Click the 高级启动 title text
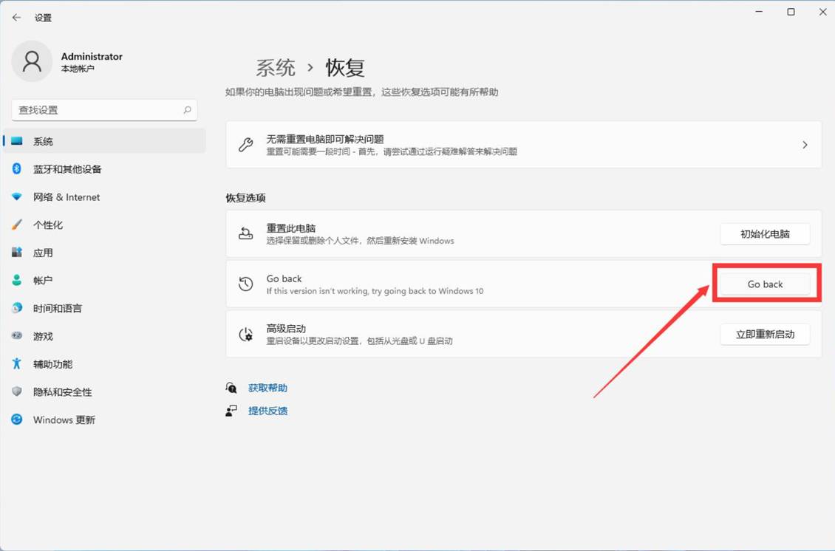 (286, 329)
